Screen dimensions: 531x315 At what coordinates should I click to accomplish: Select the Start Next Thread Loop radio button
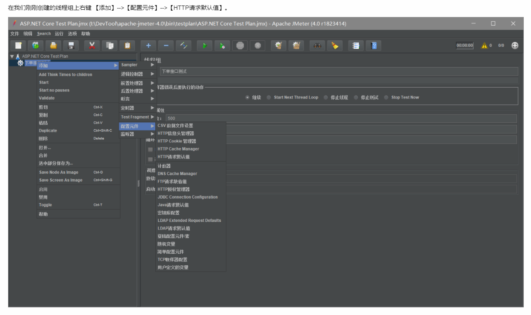point(269,97)
